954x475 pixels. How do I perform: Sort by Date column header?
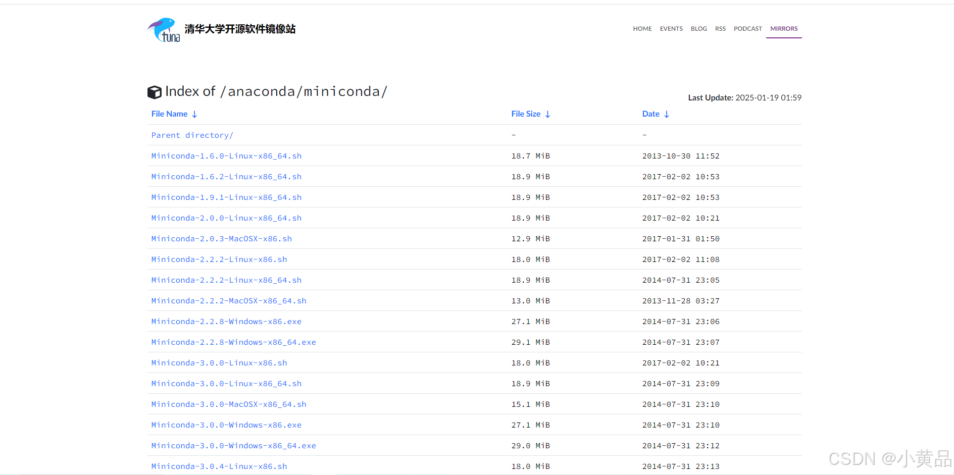pos(656,114)
